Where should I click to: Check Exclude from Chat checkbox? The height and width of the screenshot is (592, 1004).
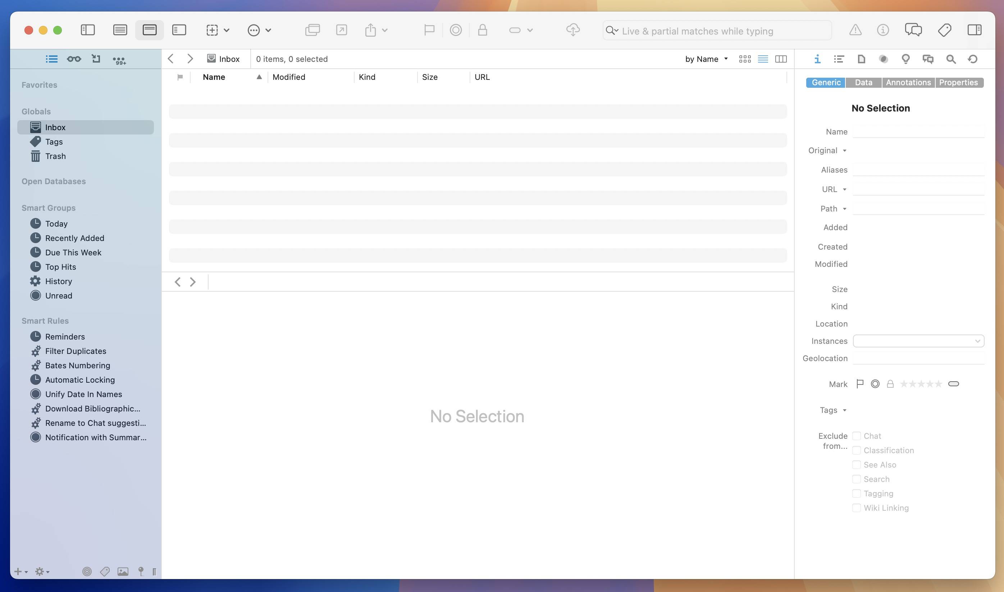point(856,436)
